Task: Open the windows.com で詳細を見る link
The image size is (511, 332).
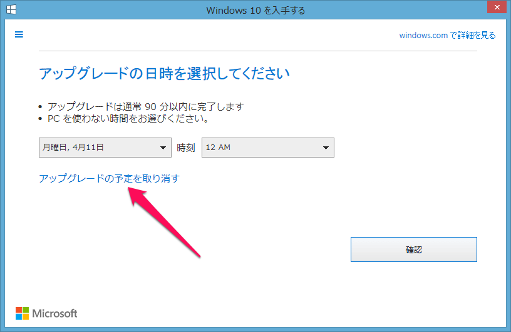Action: pos(448,35)
